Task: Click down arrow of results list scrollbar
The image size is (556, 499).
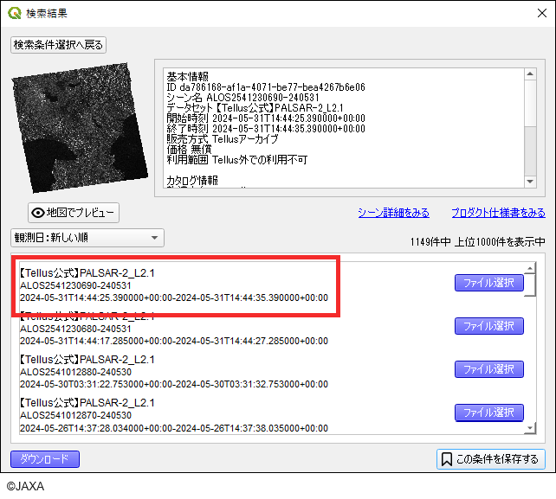Action: [x=530, y=428]
